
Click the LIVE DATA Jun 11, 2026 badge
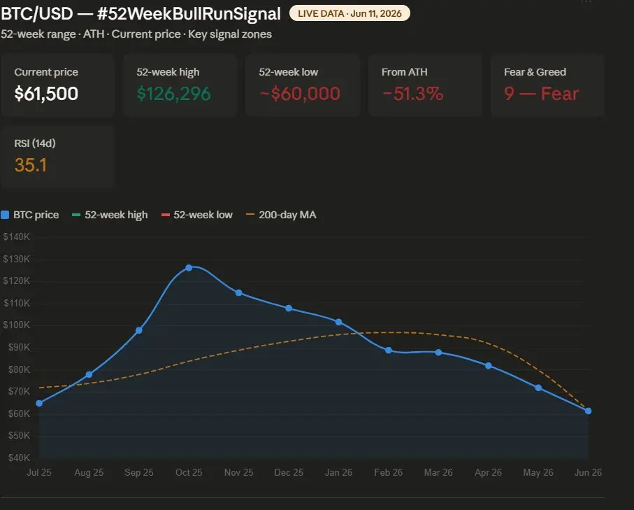pos(350,13)
